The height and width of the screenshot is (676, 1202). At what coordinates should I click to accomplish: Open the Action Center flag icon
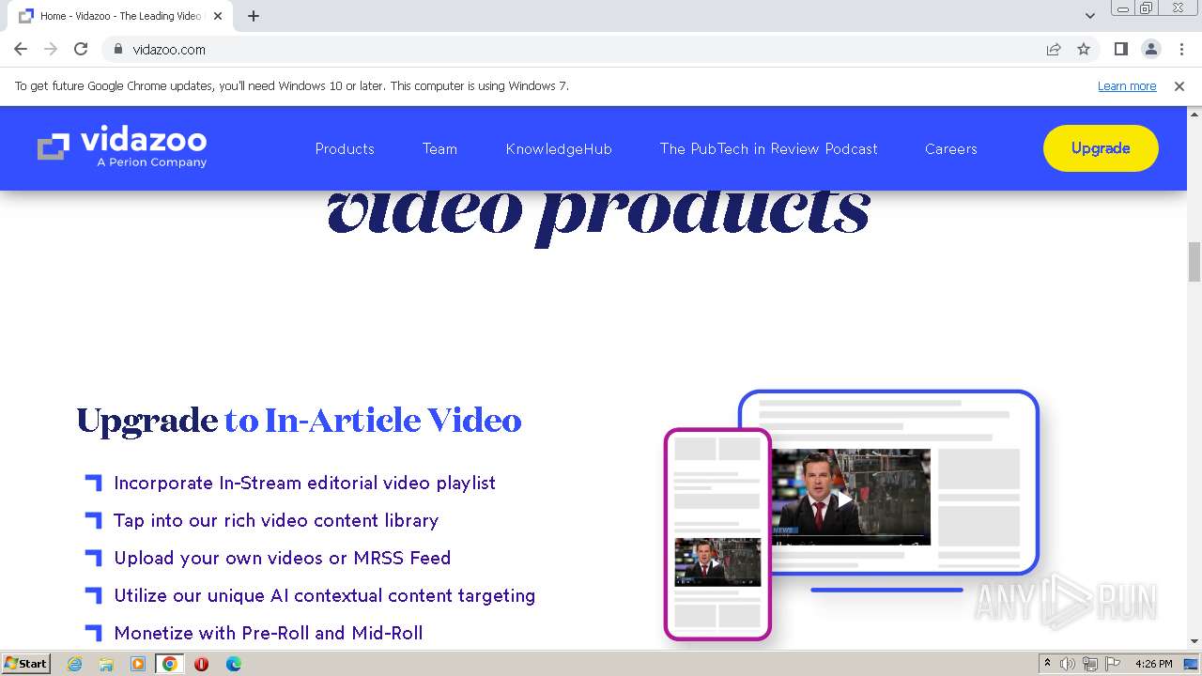pos(1113,664)
